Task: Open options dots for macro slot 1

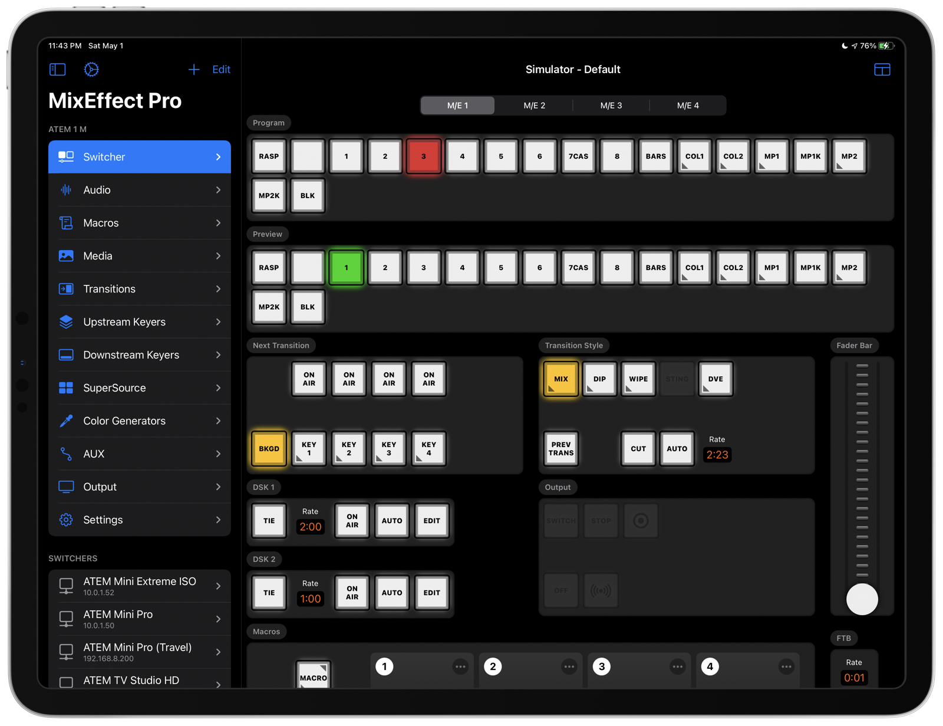Action: [x=460, y=667]
